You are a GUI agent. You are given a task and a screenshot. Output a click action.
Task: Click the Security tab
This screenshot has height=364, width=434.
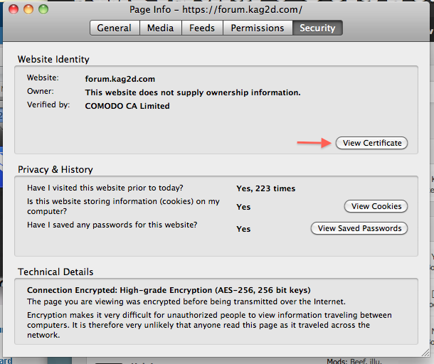pyautogui.click(x=317, y=28)
